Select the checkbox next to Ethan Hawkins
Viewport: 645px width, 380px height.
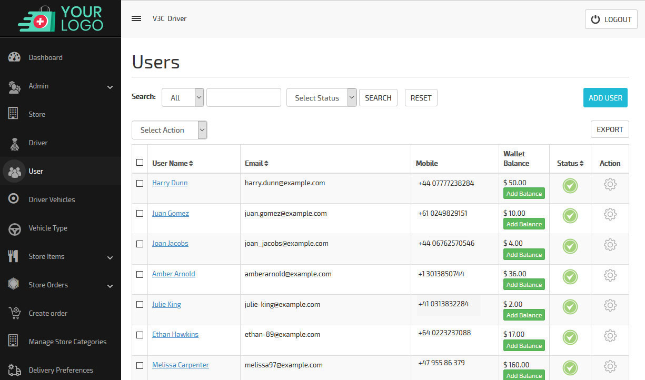coord(140,335)
